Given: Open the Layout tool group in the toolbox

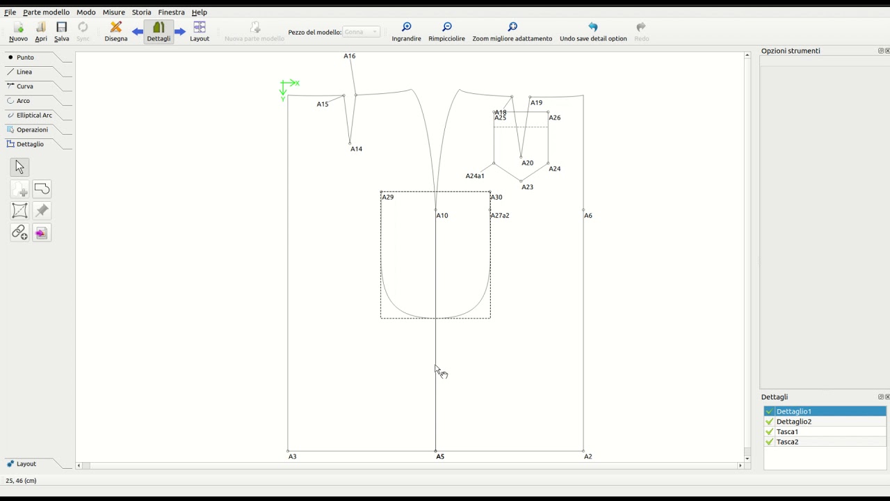Looking at the screenshot, I should coord(38,464).
